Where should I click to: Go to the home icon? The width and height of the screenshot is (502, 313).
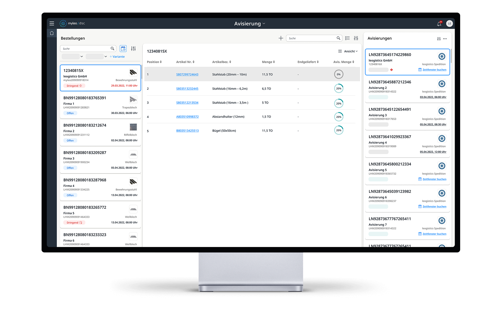52,33
